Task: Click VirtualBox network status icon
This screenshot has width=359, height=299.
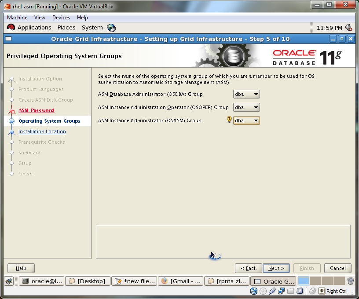Action: pyautogui.click(x=281, y=291)
